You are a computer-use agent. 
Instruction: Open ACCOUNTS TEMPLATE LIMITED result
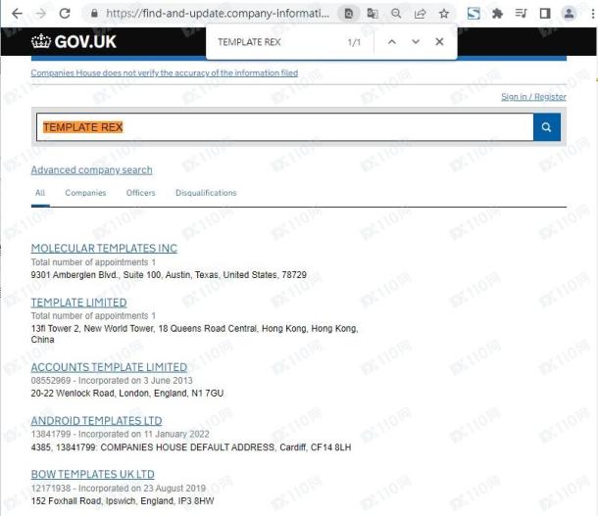(x=109, y=367)
